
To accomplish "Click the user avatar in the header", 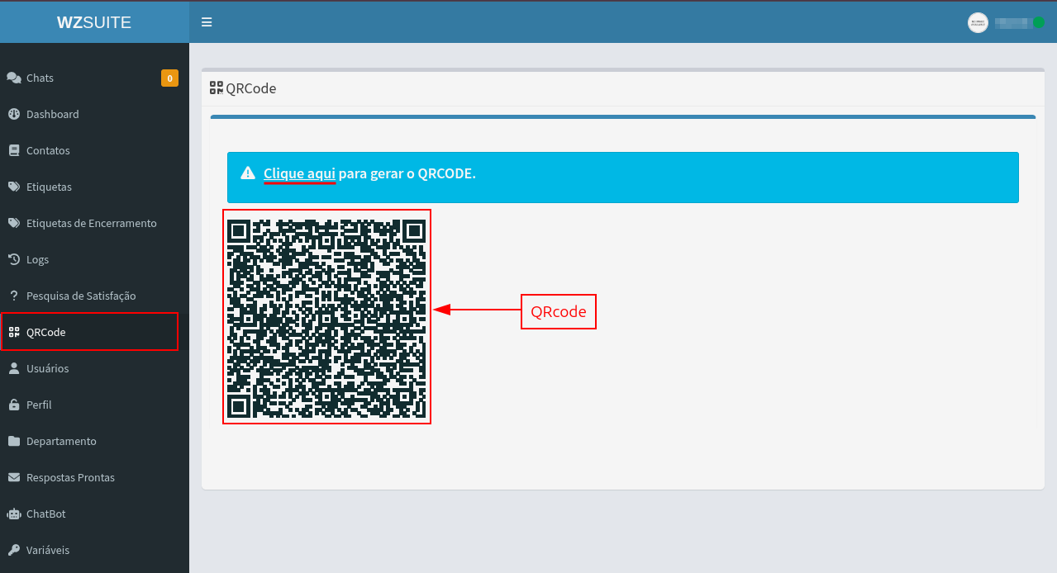I will (978, 22).
